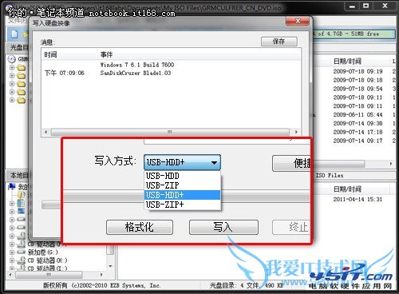Minimize the UltraISO main window
The width and height of the screenshot is (399, 294).
[x=352, y=6]
